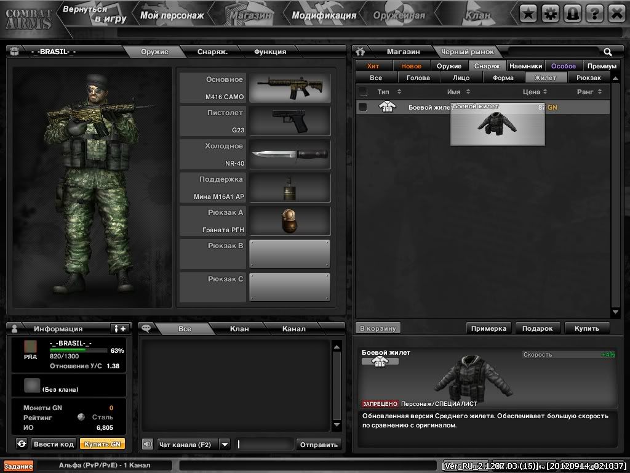The height and width of the screenshot is (473, 630).
Task: Open help with the question mark icon
Action: (x=594, y=12)
